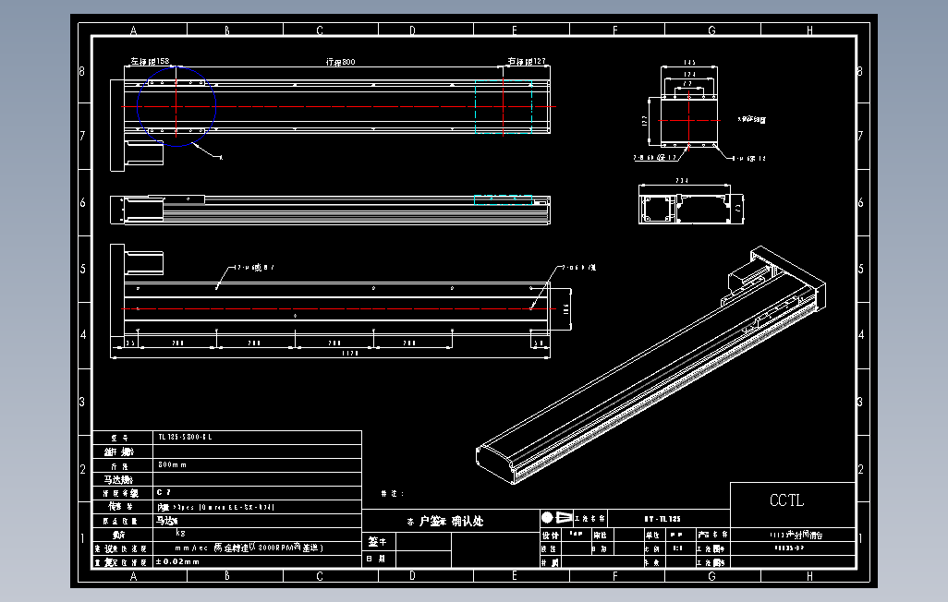Click the "234" dimension above the end view
Screen dimensions: 948x602
(x=681, y=181)
